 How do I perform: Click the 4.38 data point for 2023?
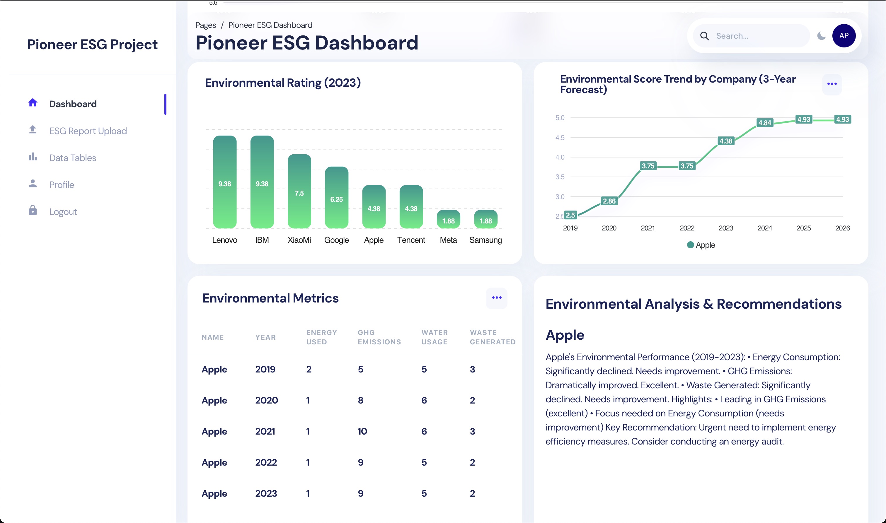coord(725,141)
